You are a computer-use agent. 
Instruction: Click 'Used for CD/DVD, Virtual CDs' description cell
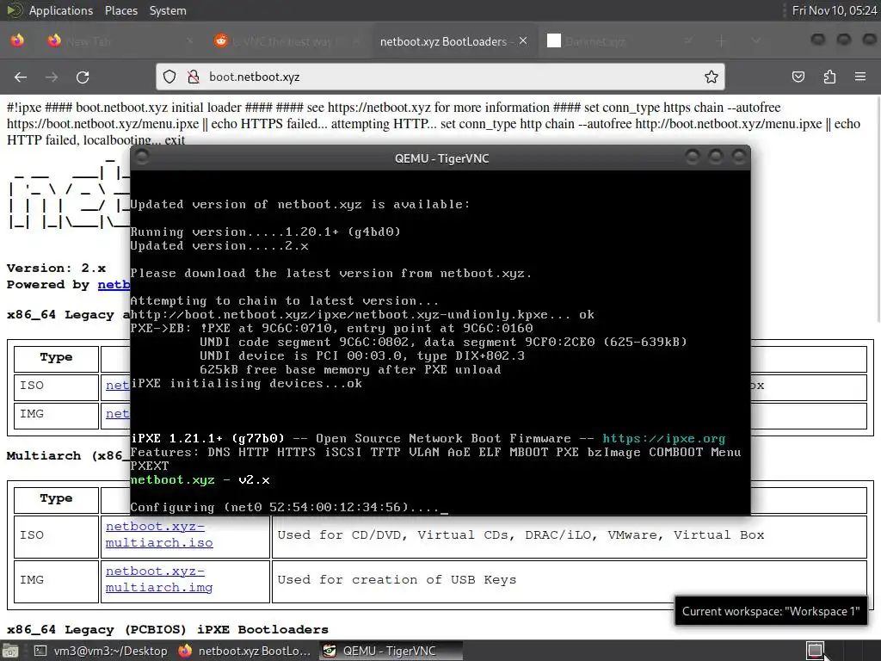569,535
